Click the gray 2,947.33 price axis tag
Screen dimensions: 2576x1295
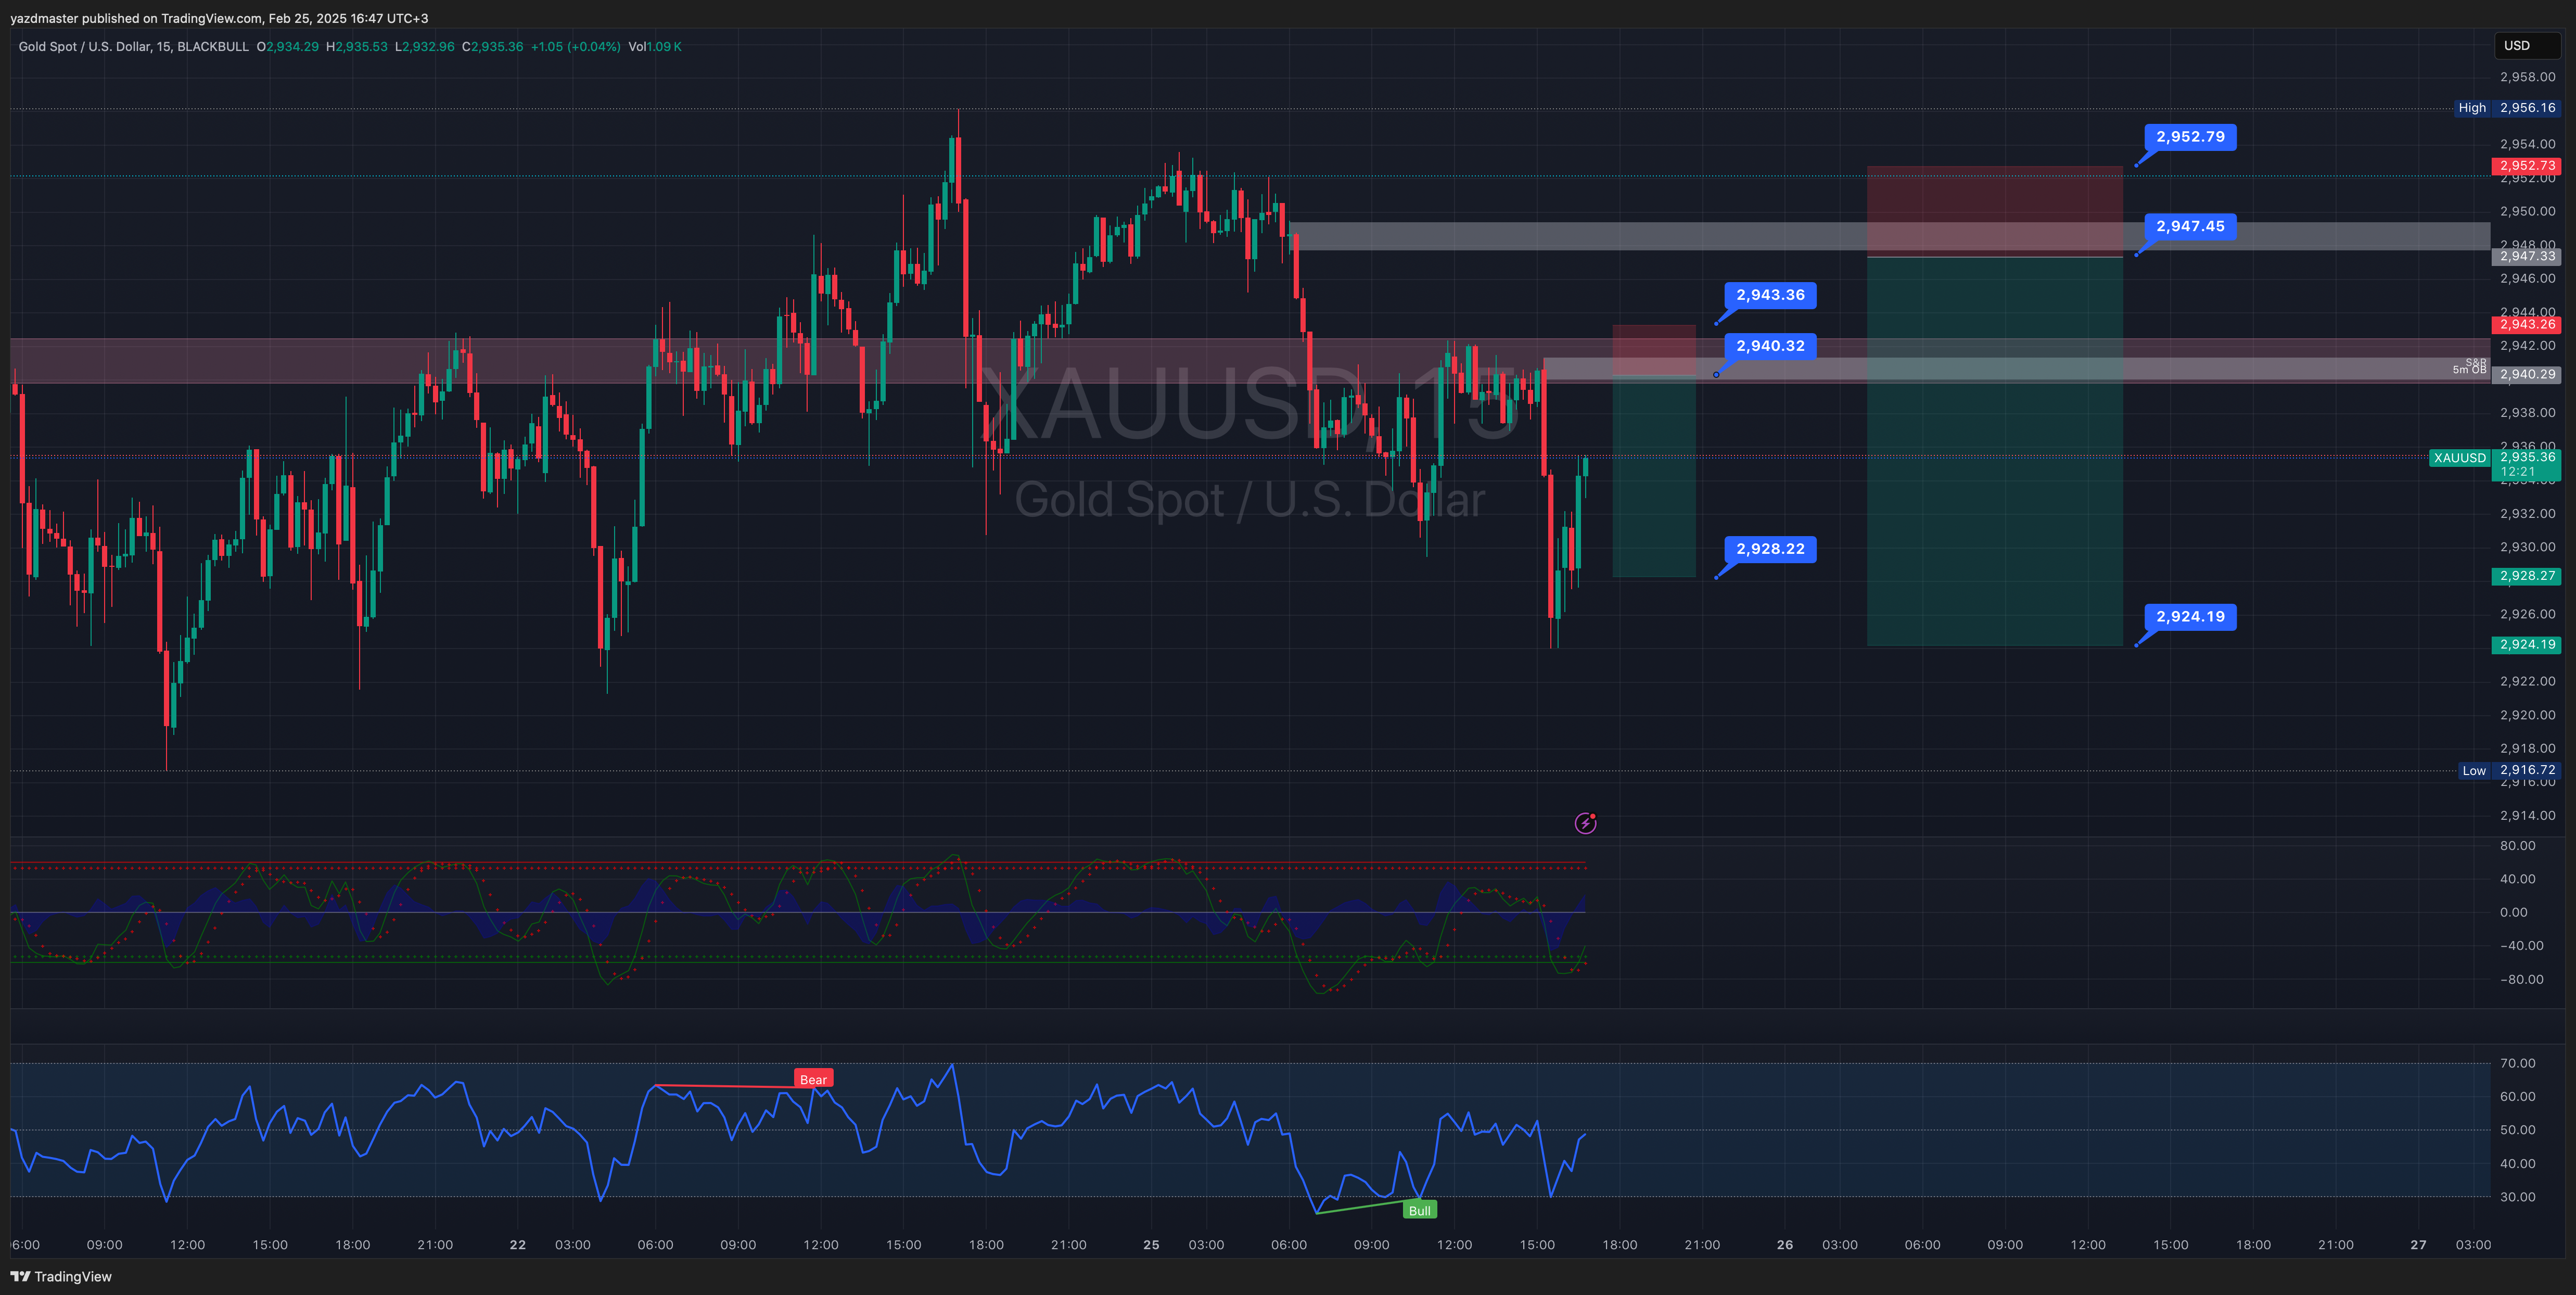coord(2526,256)
